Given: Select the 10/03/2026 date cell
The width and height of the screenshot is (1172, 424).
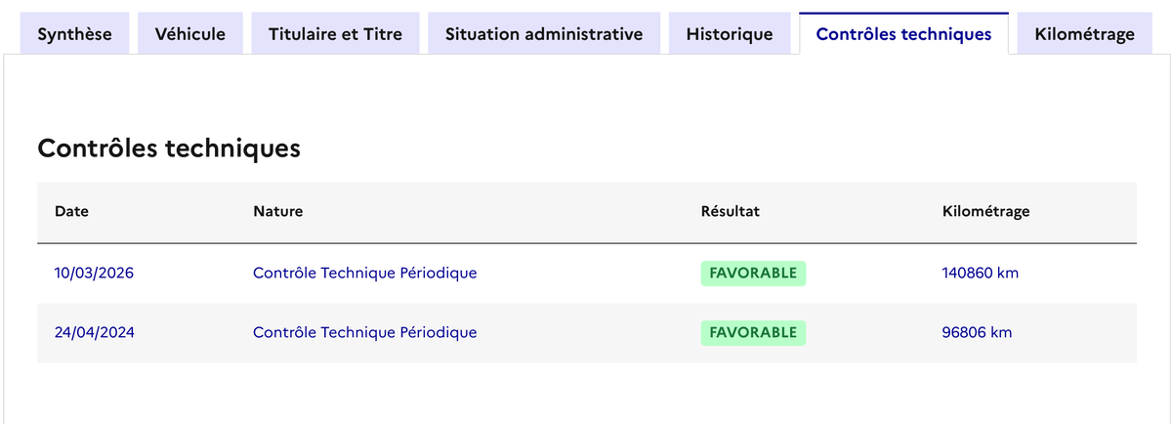Looking at the screenshot, I should click(94, 274).
